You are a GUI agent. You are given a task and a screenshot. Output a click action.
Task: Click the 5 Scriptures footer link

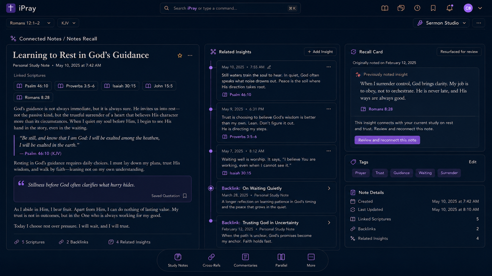tap(29, 242)
